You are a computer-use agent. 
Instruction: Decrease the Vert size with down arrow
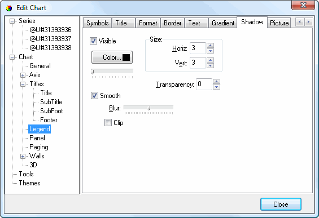point(210,65)
